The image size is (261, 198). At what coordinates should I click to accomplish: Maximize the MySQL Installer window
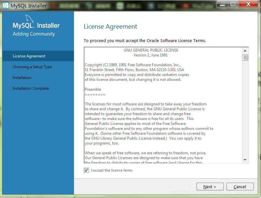[x=233, y=4]
